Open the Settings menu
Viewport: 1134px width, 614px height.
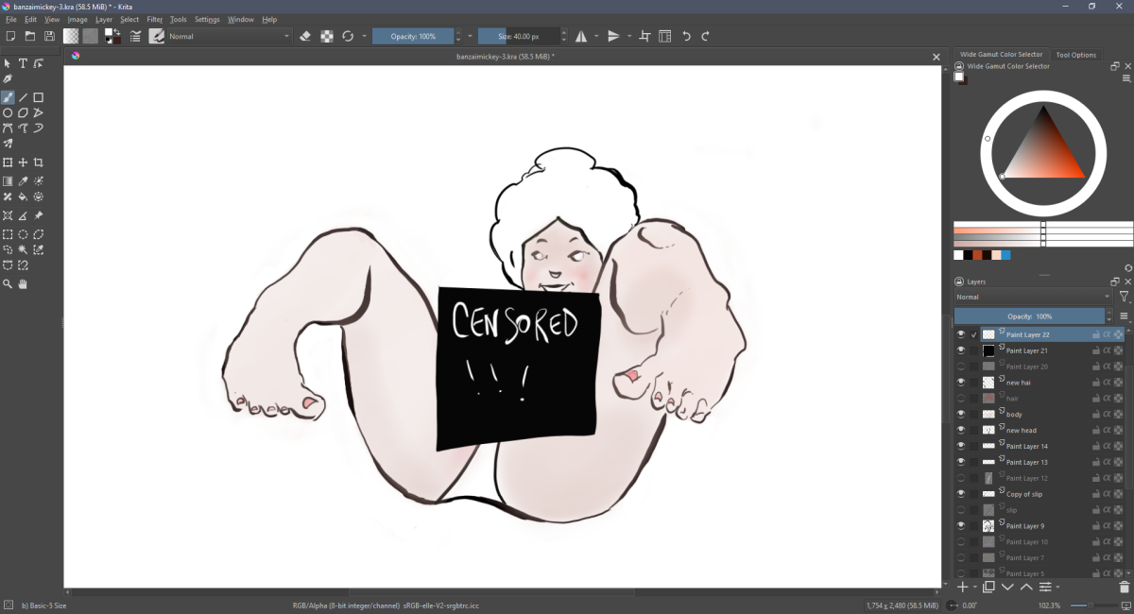(207, 19)
